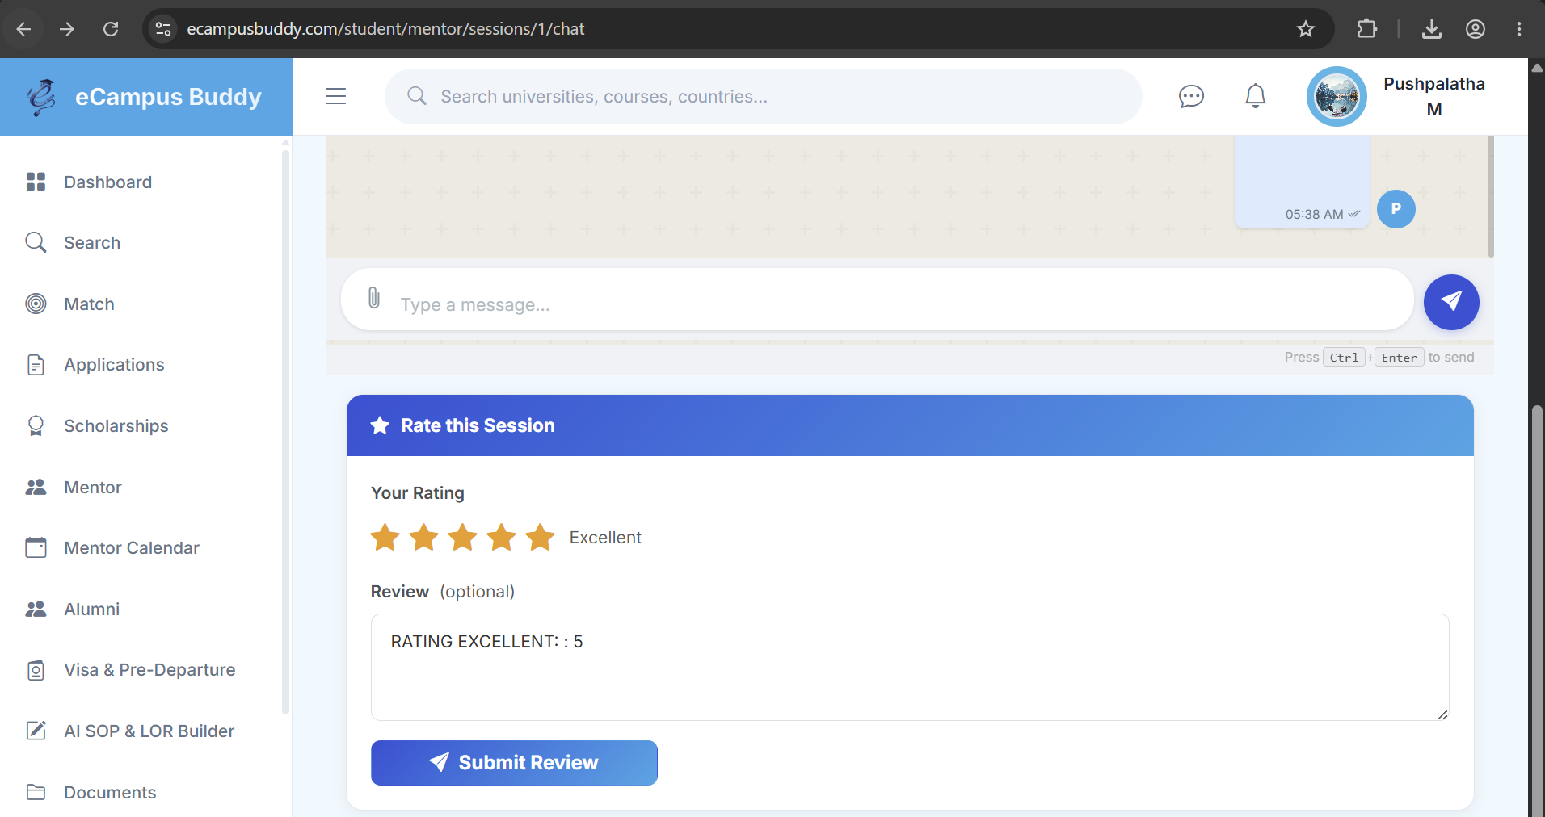1545x817 pixels.
Task: Open the notifications bell
Action: click(1256, 96)
